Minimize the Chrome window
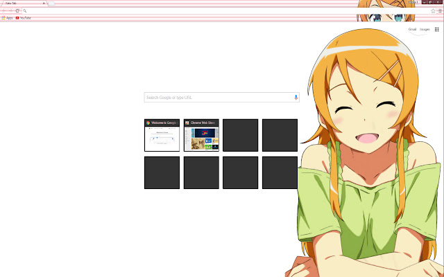 coord(425,2)
